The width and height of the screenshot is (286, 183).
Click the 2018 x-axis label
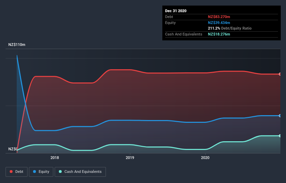click(55, 158)
